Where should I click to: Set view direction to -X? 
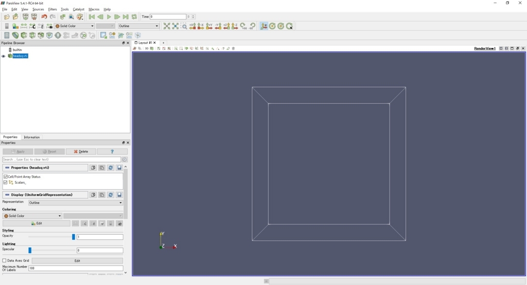(201, 26)
